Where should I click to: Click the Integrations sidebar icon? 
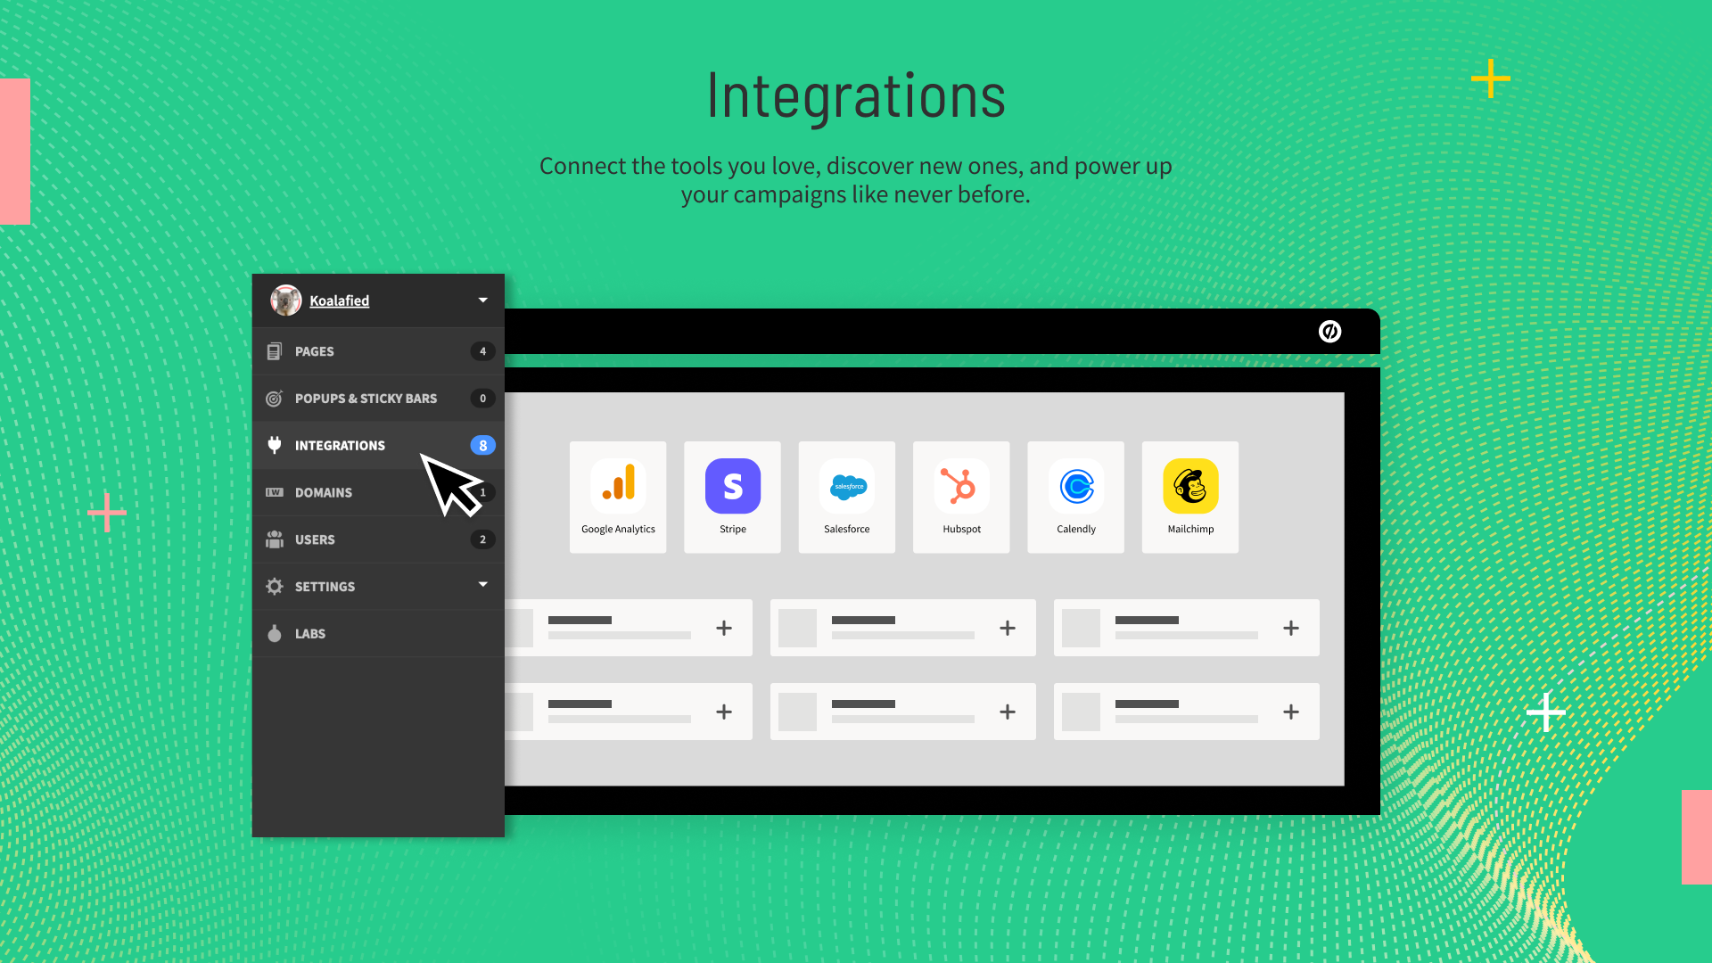coord(276,444)
